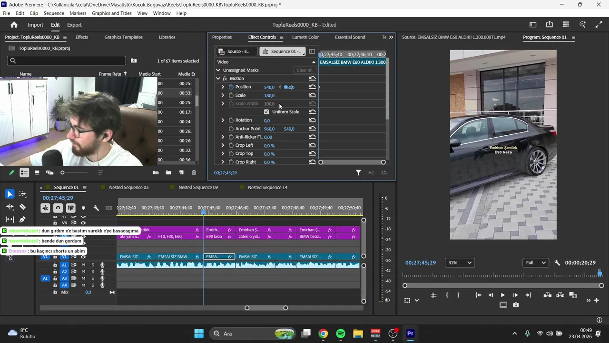The height and width of the screenshot is (343, 609).
Task: Reset the Position parameter
Action: [312, 87]
